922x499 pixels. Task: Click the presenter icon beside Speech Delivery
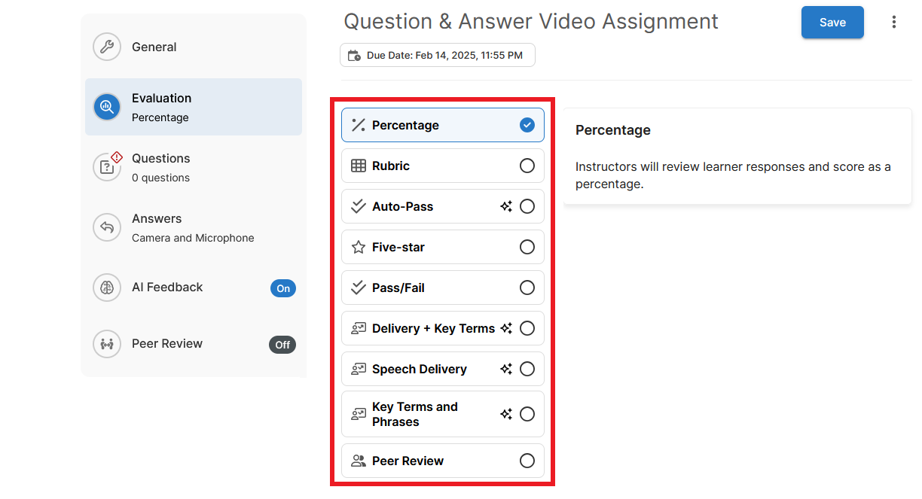click(359, 369)
